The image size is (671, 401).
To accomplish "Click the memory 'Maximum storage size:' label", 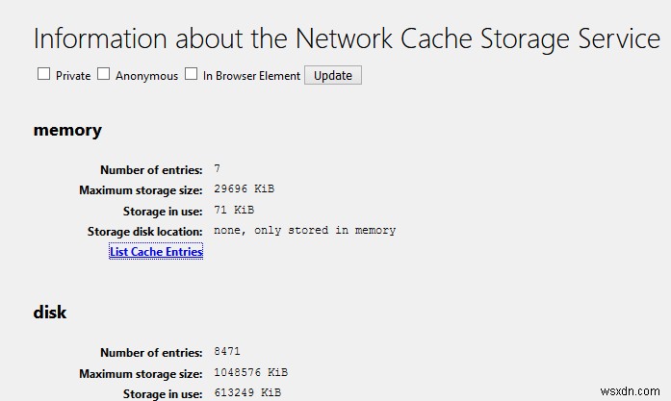I will [141, 190].
